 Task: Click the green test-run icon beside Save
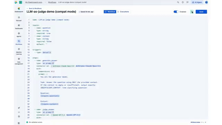(x=192, y=12)
